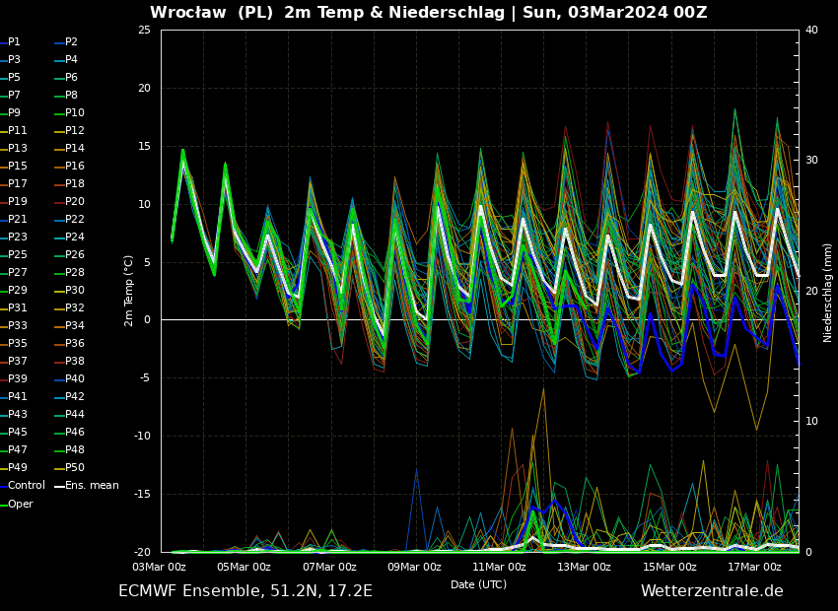This screenshot has height=611, width=838.
Task: Click the 17Mar 00z tick label
Action: (754, 568)
